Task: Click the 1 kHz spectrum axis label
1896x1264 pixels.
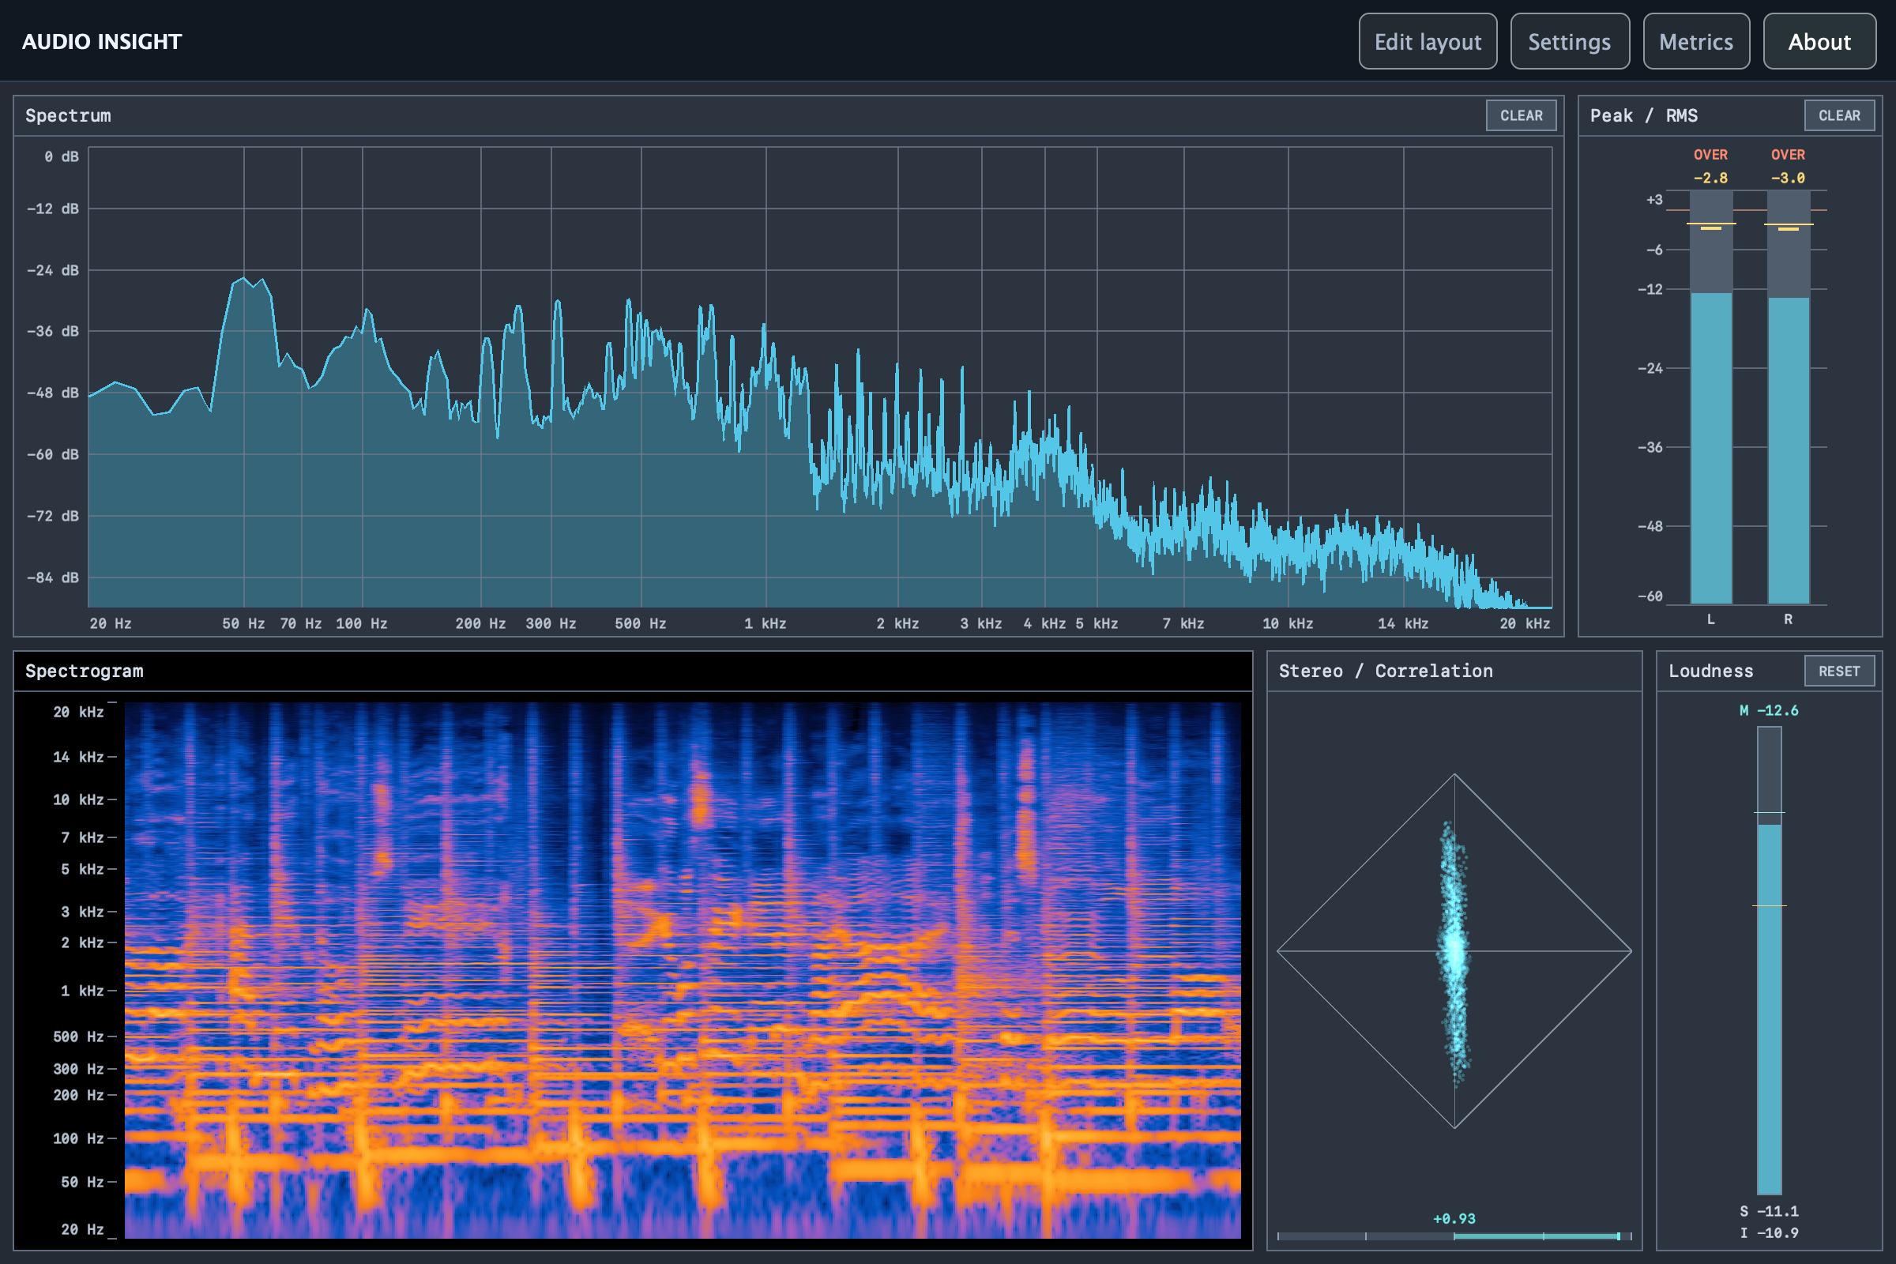Action: pos(765,623)
